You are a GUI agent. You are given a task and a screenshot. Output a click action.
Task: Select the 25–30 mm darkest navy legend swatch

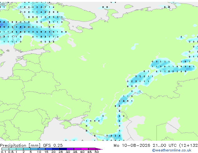tap(63, 149)
